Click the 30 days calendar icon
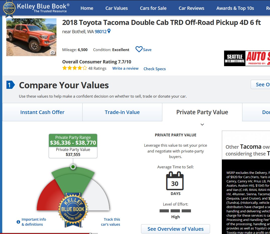The image size is (270, 234). (x=175, y=181)
